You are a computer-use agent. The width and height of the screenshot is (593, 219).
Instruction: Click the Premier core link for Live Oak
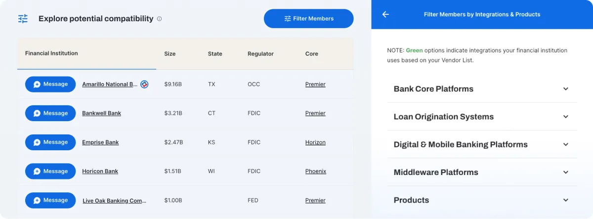tap(315, 201)
